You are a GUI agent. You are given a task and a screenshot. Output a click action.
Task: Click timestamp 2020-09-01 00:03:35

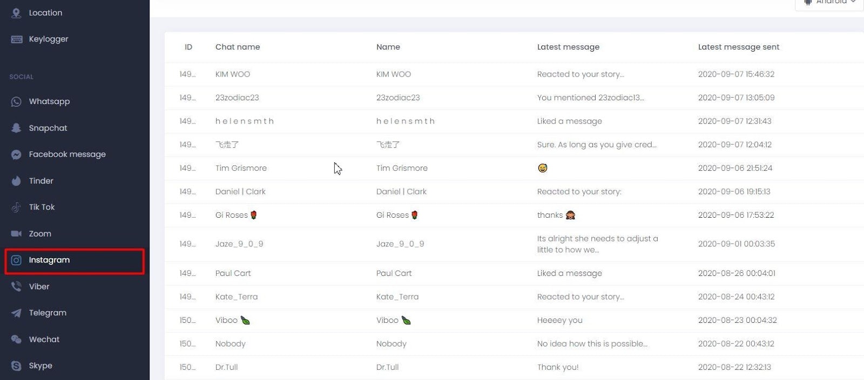pyautogui.click(x=737, y=244)
